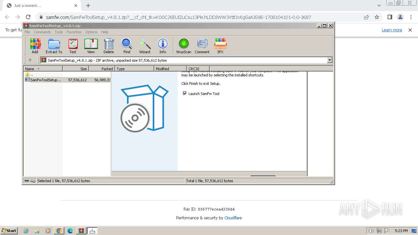The height and width of the screenshot is (235, 418).
Task: Switch to WinRAR taskbar button
Action: tap(81, 231)
